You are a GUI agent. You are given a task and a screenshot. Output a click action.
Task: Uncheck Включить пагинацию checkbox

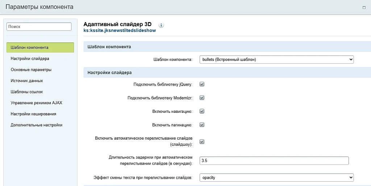(x=202, y=124)
